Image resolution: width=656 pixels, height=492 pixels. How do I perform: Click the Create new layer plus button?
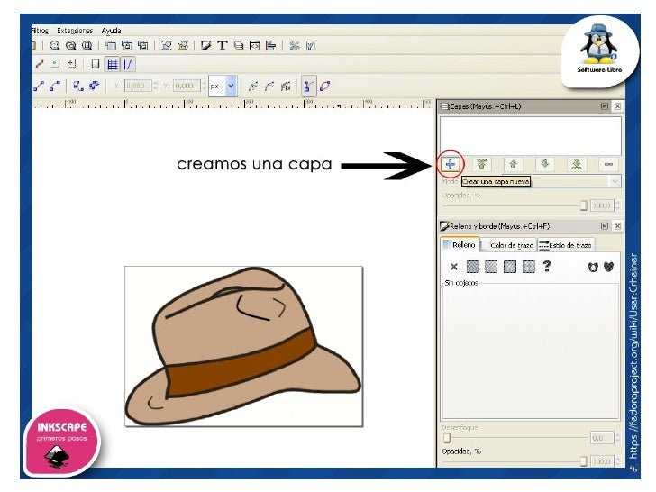[451, 164]
